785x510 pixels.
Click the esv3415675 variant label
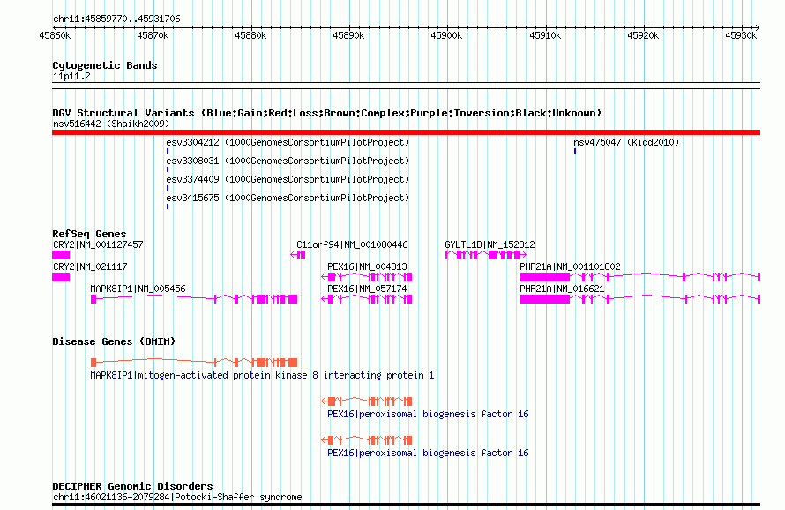pyautogui.click(x=288, y=198)
